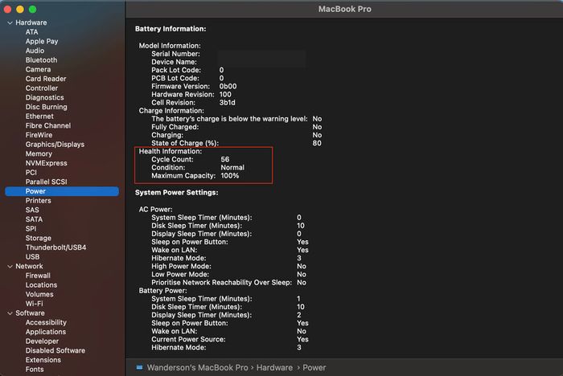Click the Battery Information heading
Screen dimensions: 563x376
pos(171,29)
